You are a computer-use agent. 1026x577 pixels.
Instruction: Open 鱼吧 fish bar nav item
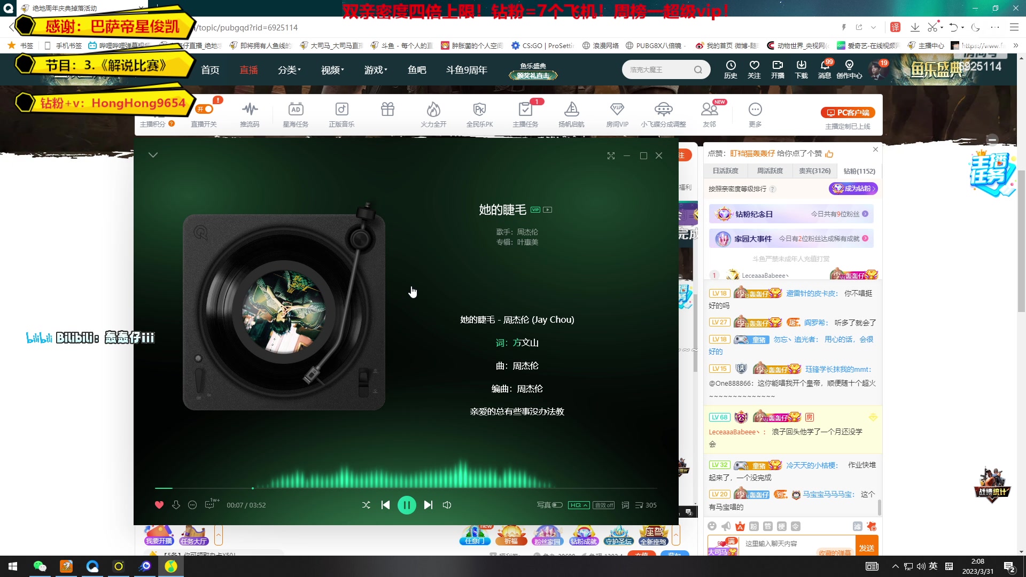point(417,70)
